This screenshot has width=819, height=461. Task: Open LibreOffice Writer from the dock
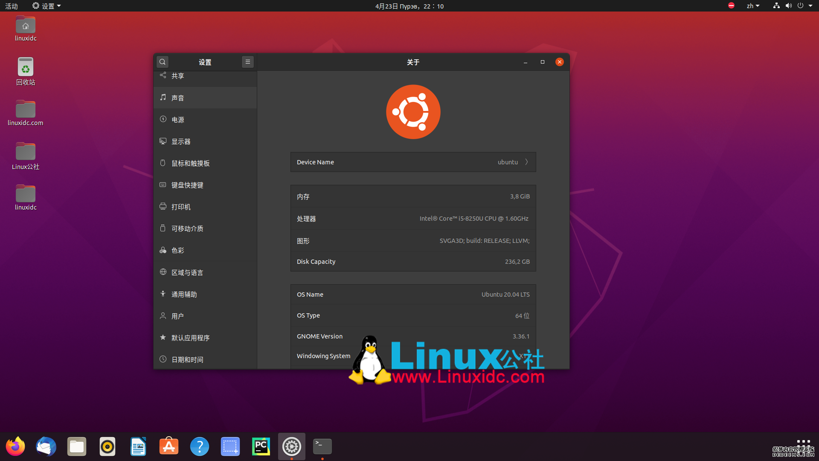pyautogui.click(x=138, y=446)
